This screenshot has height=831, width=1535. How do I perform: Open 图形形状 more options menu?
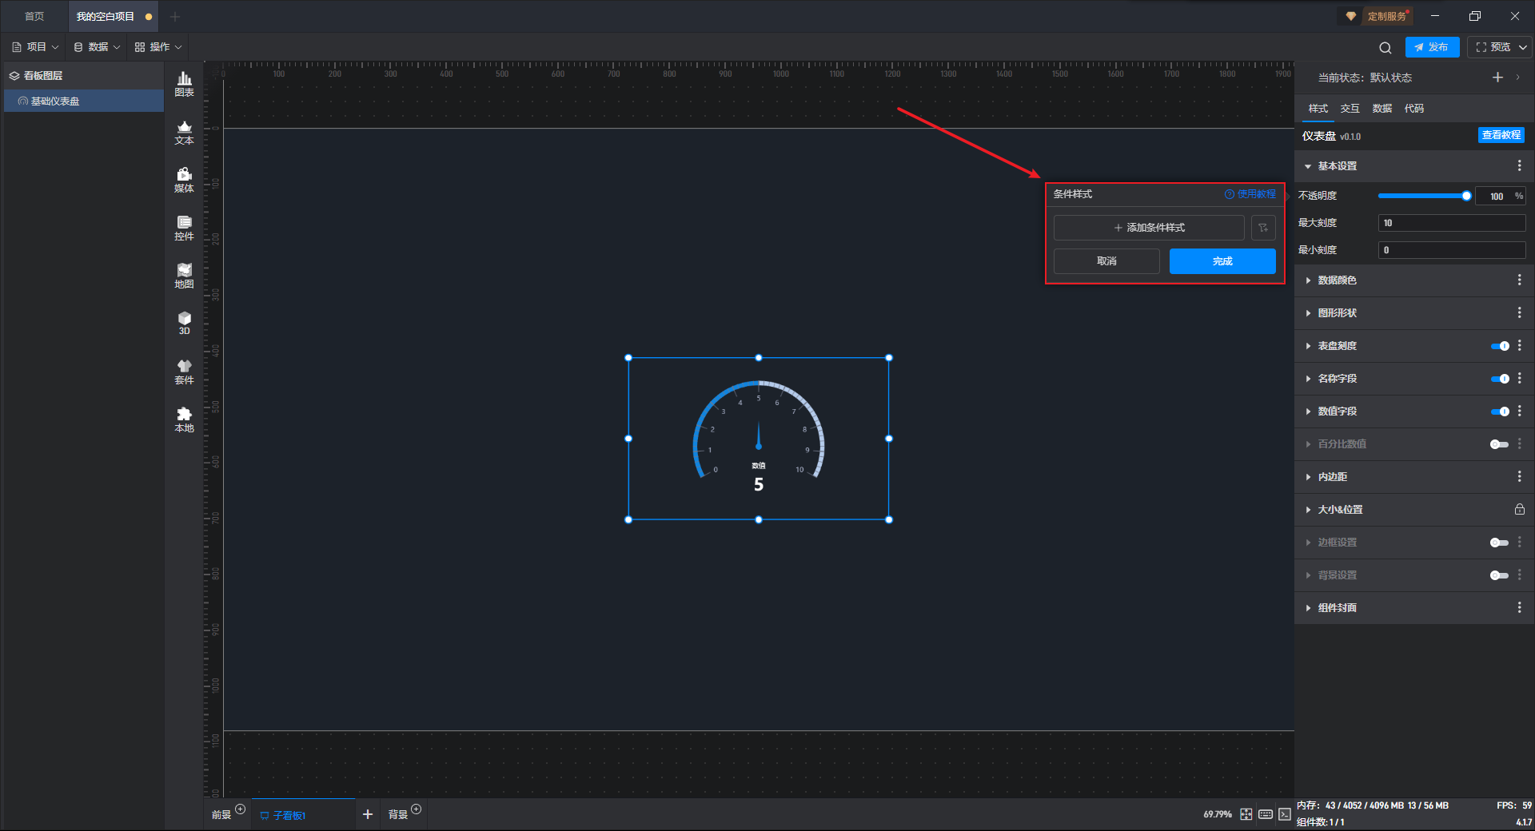point(1519,312)
